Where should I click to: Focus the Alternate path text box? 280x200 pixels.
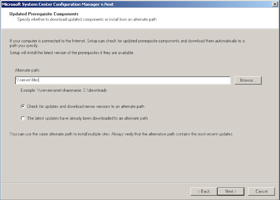click(x=123, y=80)
